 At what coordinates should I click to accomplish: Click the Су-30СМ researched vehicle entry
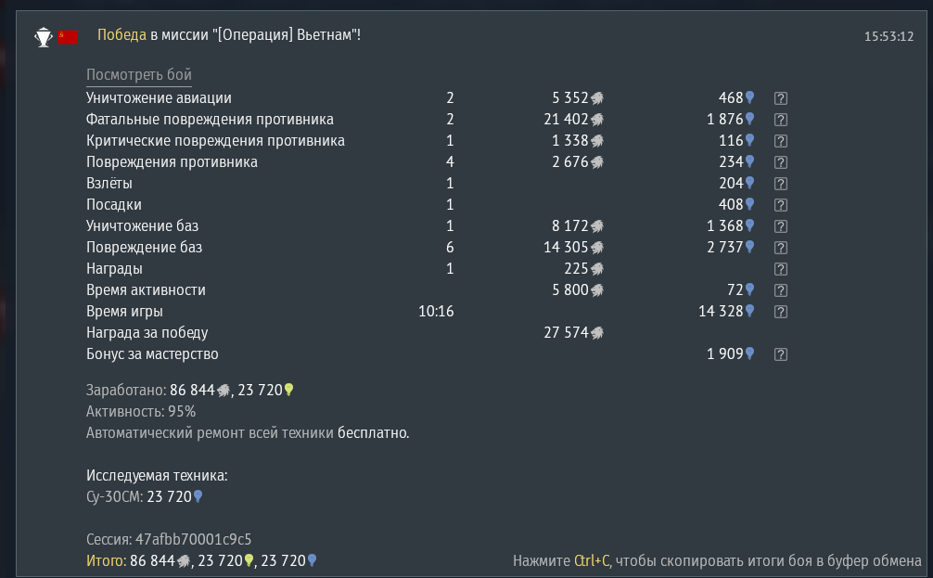[x=145, y=496]
